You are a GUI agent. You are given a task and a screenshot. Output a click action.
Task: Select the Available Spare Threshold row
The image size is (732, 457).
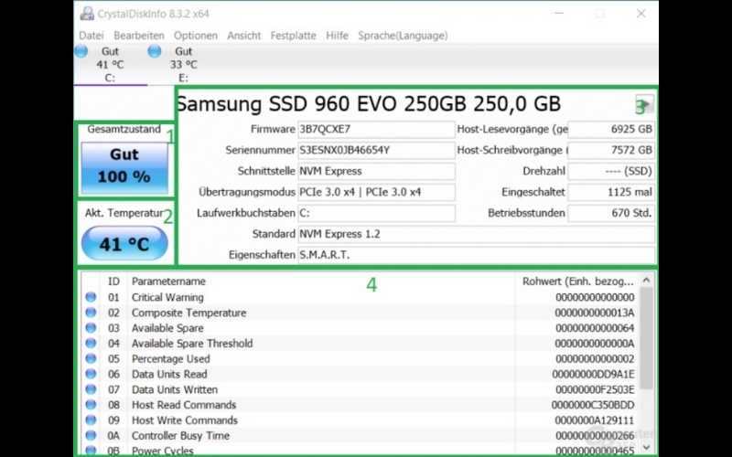[x=360, y=344]
